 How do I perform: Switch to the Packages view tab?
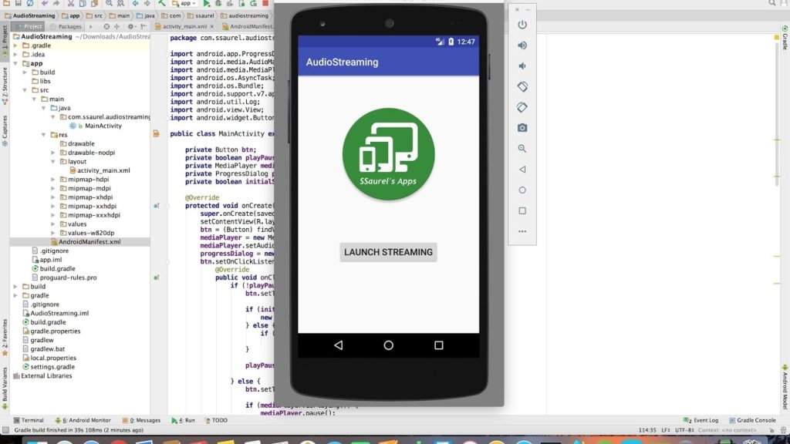[66, 26]
